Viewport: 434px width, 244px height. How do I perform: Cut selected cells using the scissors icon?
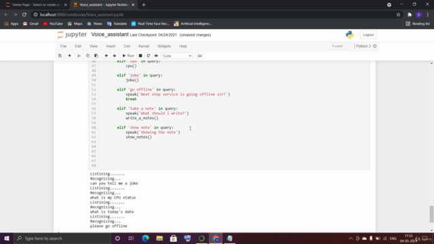(79, 56)
